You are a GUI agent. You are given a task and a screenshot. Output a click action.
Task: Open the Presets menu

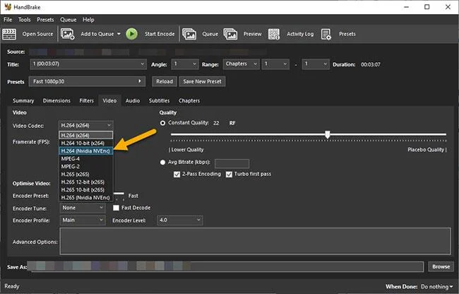45,20
